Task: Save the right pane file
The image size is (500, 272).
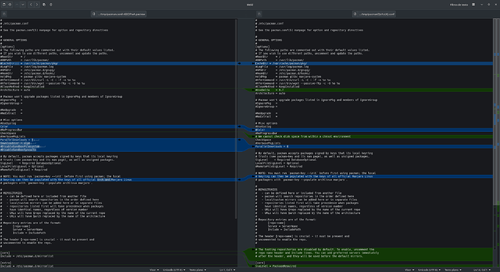Action: (259, 14)
